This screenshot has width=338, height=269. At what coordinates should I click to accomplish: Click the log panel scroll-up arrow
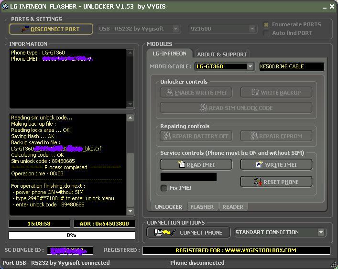(x=130, y=118)
